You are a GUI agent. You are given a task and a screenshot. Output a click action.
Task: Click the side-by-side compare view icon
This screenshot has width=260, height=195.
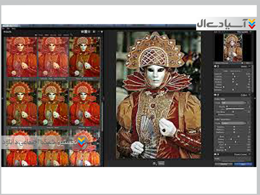click(89, 32)
